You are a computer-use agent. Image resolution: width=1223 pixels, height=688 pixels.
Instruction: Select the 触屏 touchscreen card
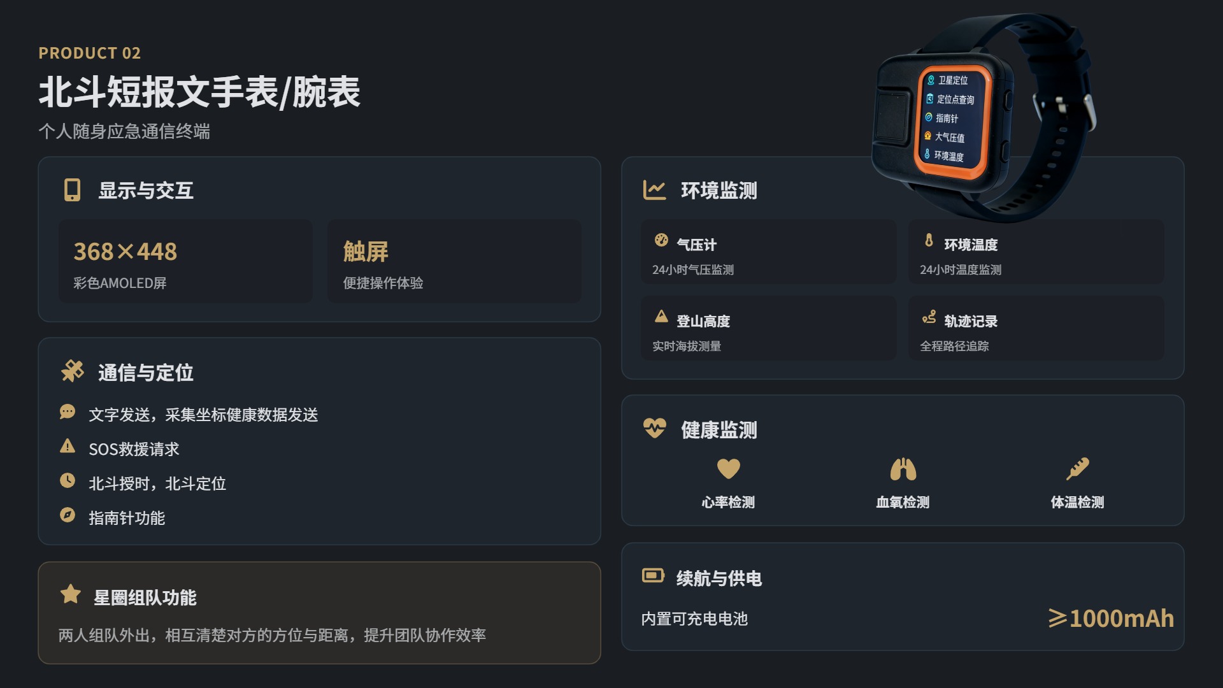(454, 261)
